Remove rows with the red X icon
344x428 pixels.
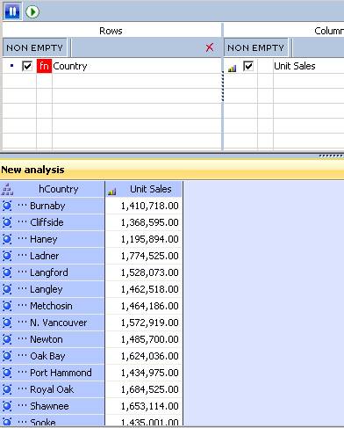point(210,47)
